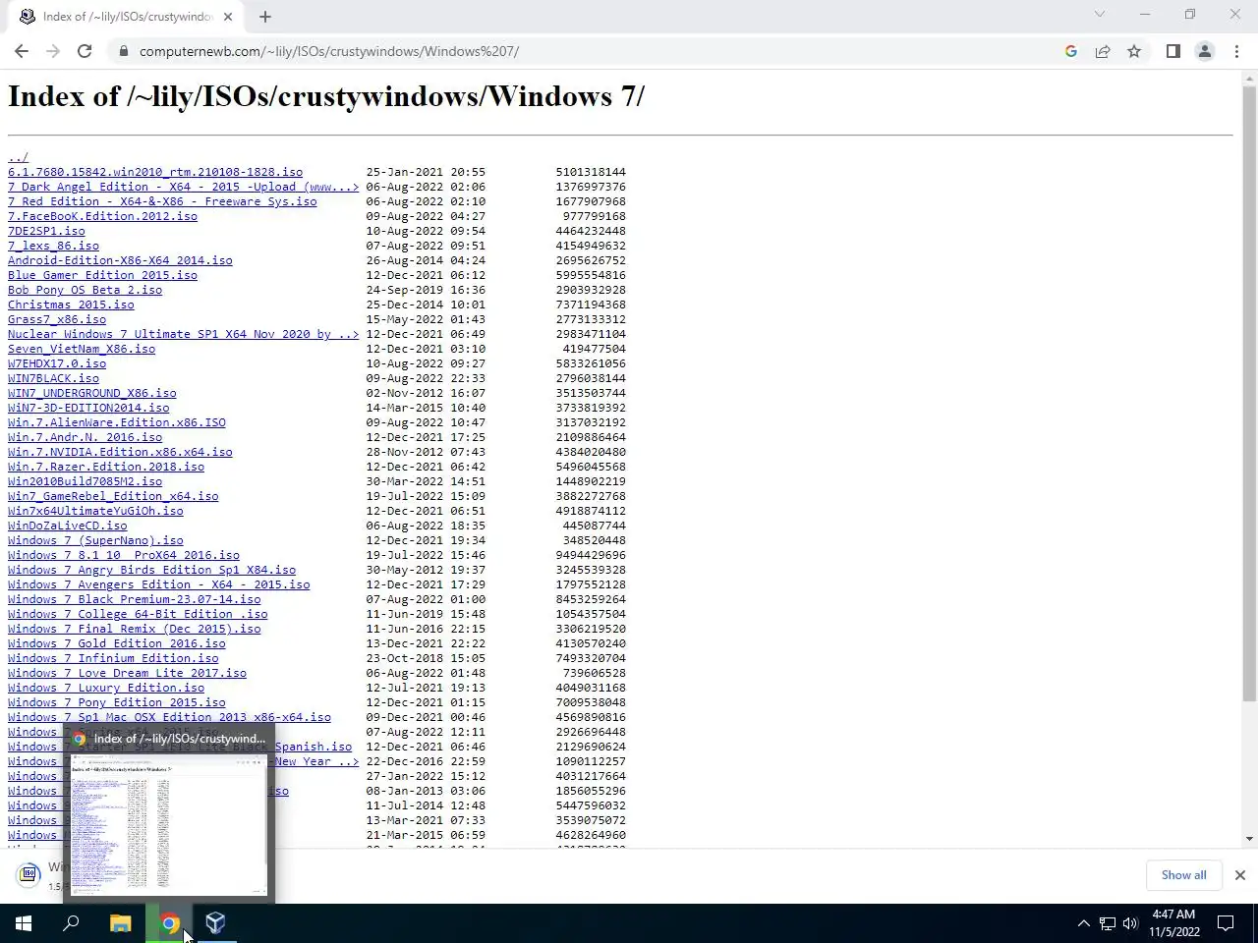The image size is (1258, 943).
Task: Download Win2010Build7085M2.iso
Action: [x=85, y=481]
